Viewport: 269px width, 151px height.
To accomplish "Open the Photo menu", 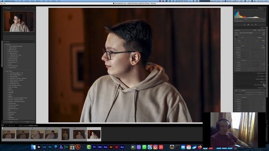I will coord(32,1).
